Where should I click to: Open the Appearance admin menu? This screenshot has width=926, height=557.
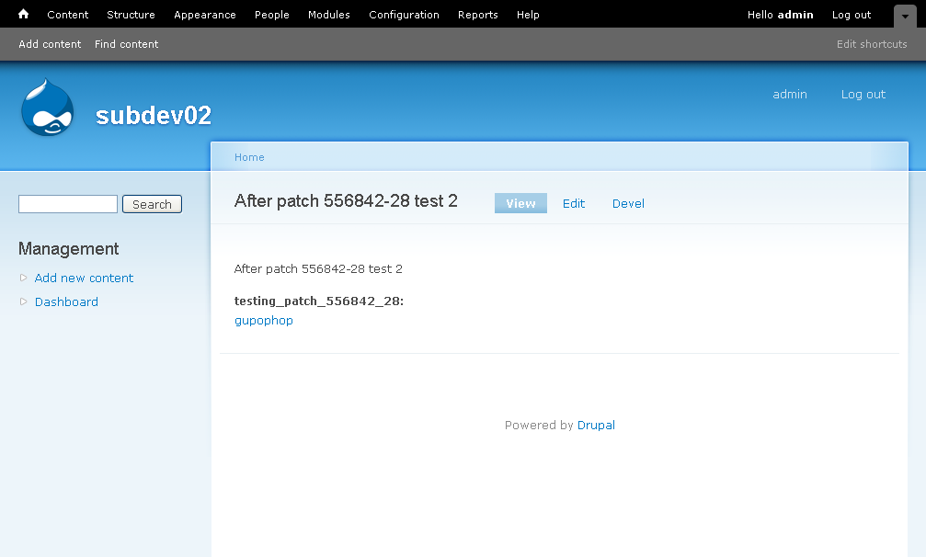point(205,15)
